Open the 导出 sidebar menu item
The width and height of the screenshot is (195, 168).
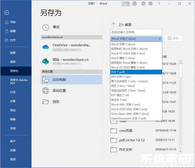[13, 110]
